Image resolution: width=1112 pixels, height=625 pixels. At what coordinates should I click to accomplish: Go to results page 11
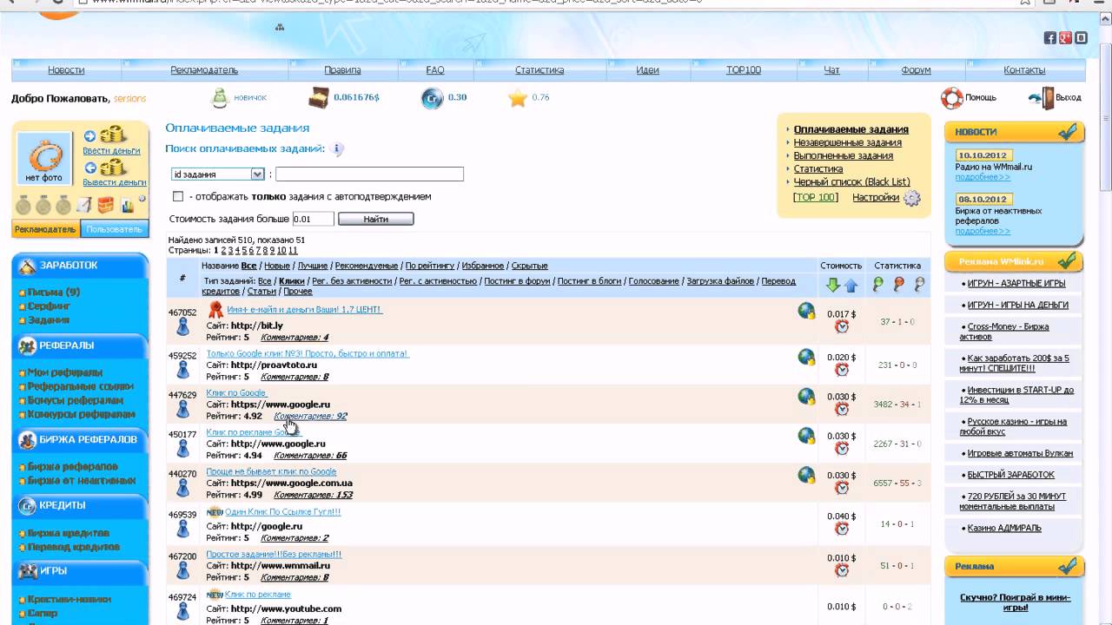[293, 250]
